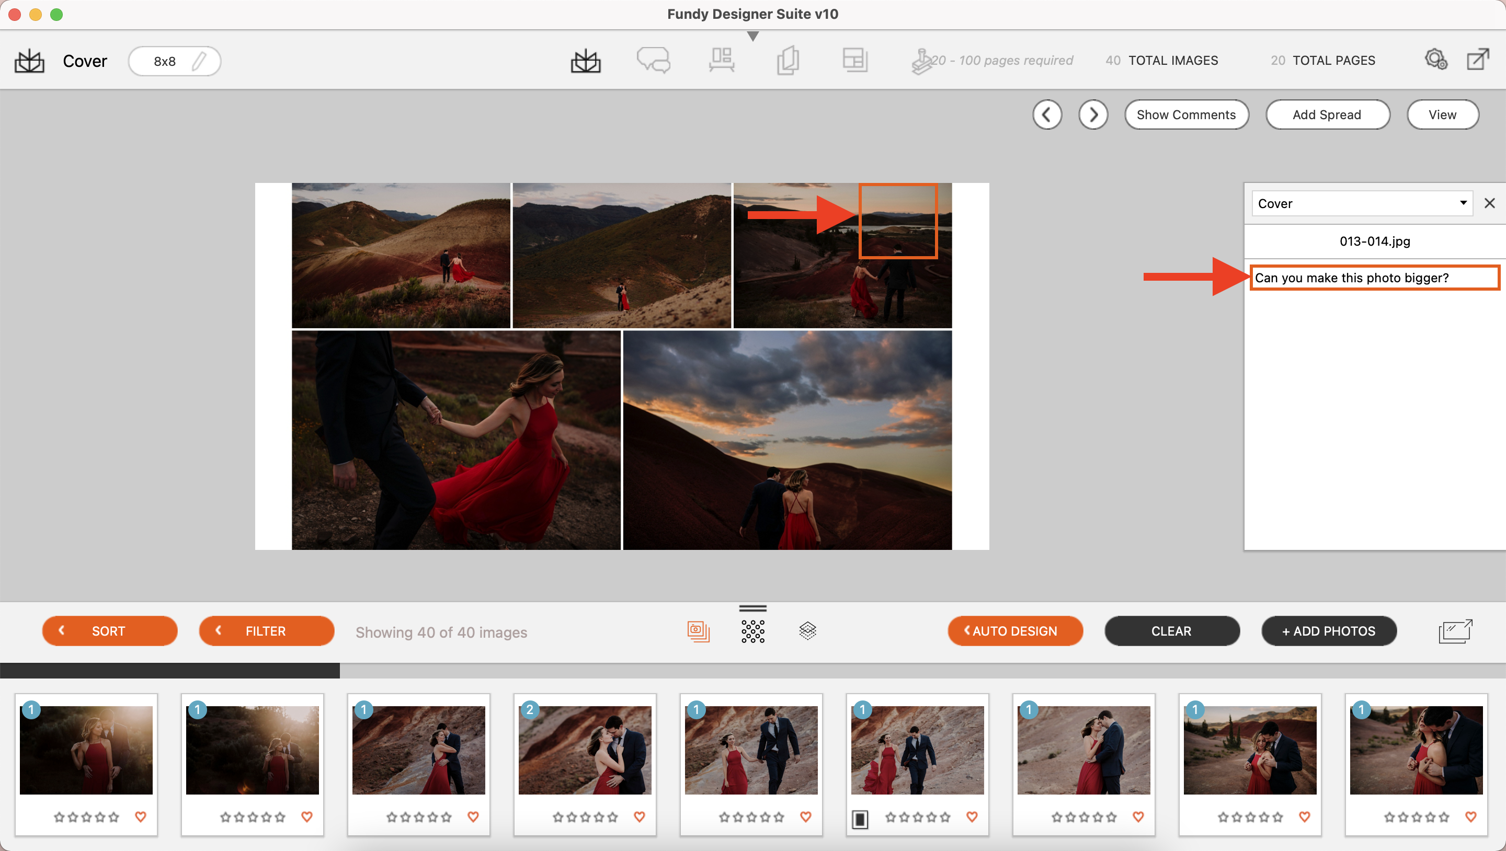Click the dark image well scrollbar
This screenshot has height=851, width=1506.
tap(169, 670)
